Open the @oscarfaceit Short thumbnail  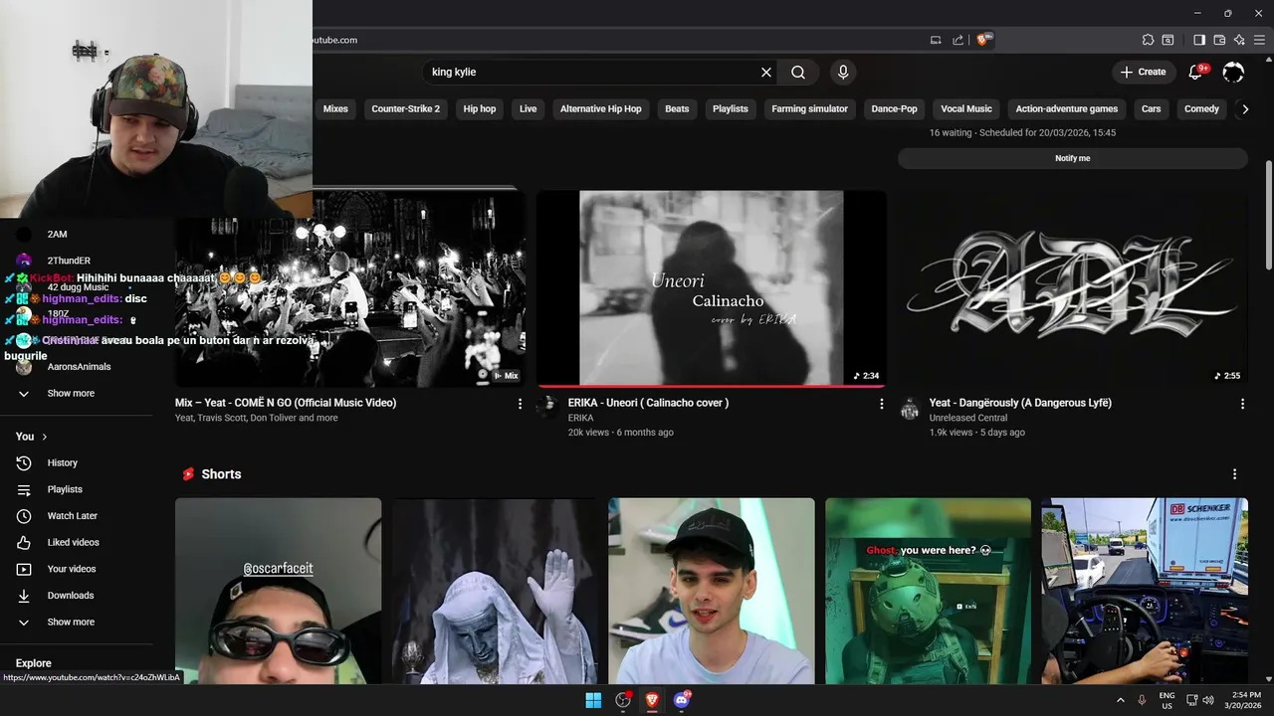pyautogui.click(x=278, y=591)
